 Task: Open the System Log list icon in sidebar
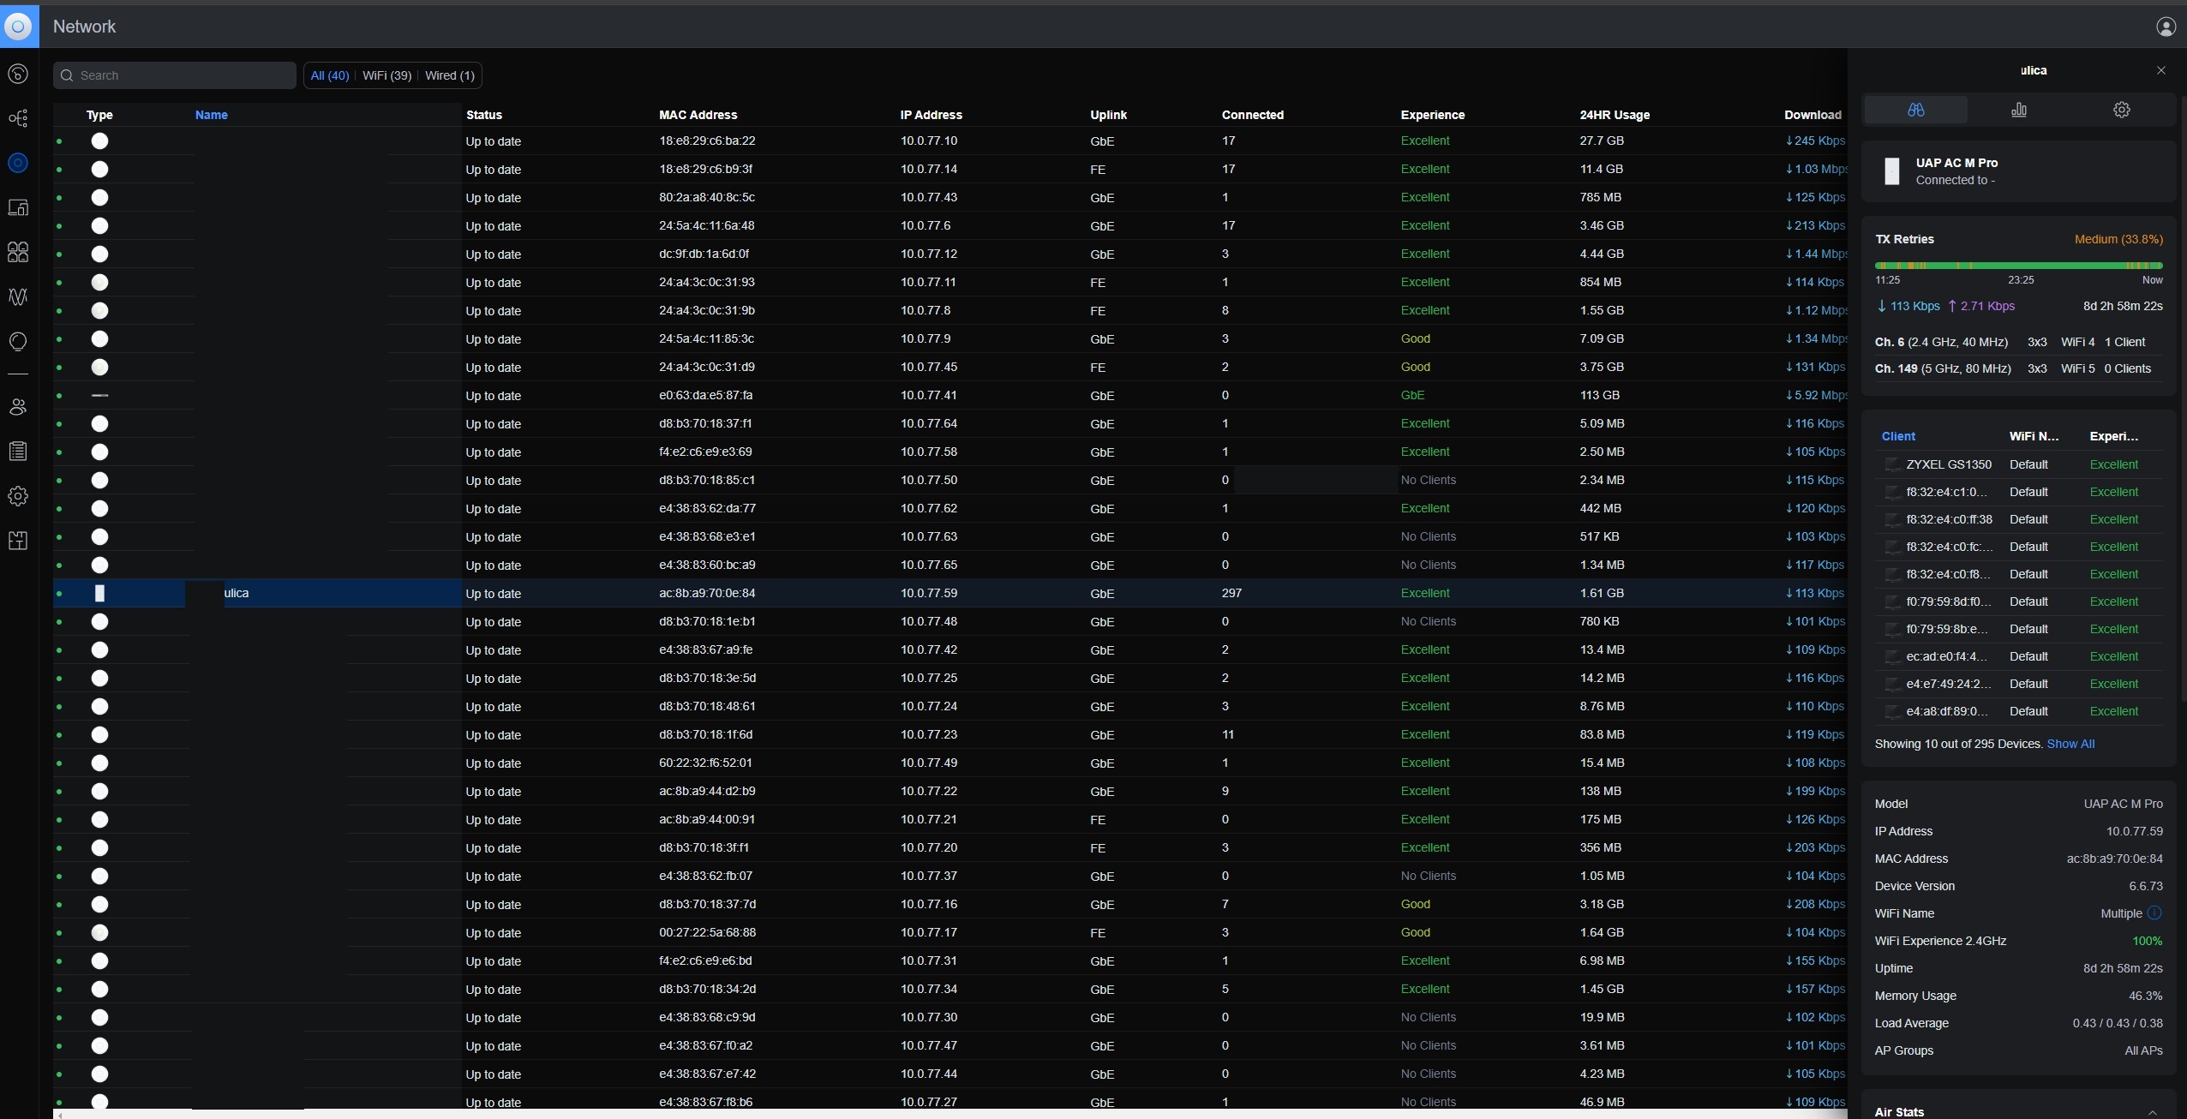tap(18, 452)
